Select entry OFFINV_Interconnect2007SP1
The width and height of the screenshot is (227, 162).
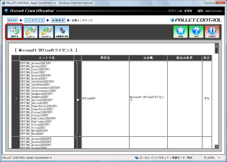pyautogui.click(x=41, y=88)
